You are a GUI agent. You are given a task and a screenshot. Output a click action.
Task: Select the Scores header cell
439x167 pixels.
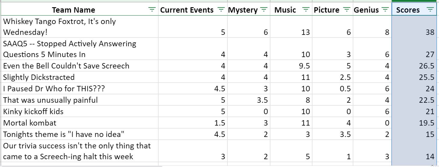click(414, 10)
